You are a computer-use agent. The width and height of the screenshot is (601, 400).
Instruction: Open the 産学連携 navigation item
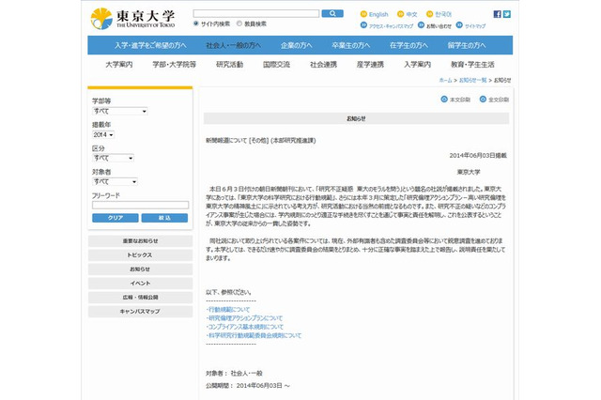pyautogui.click(x=370, y=65)
